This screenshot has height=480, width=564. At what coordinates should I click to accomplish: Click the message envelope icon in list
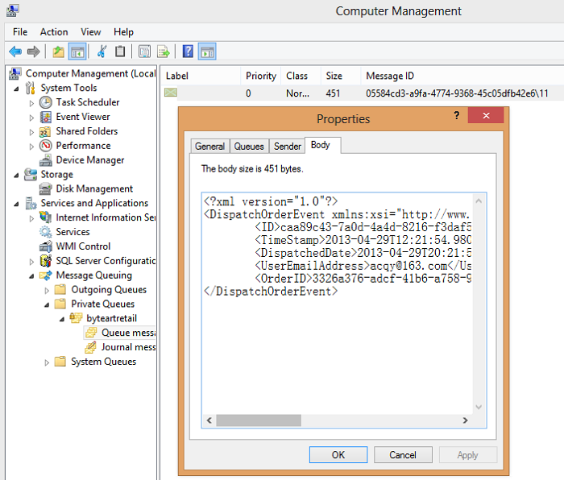click(x=171, y=93)
